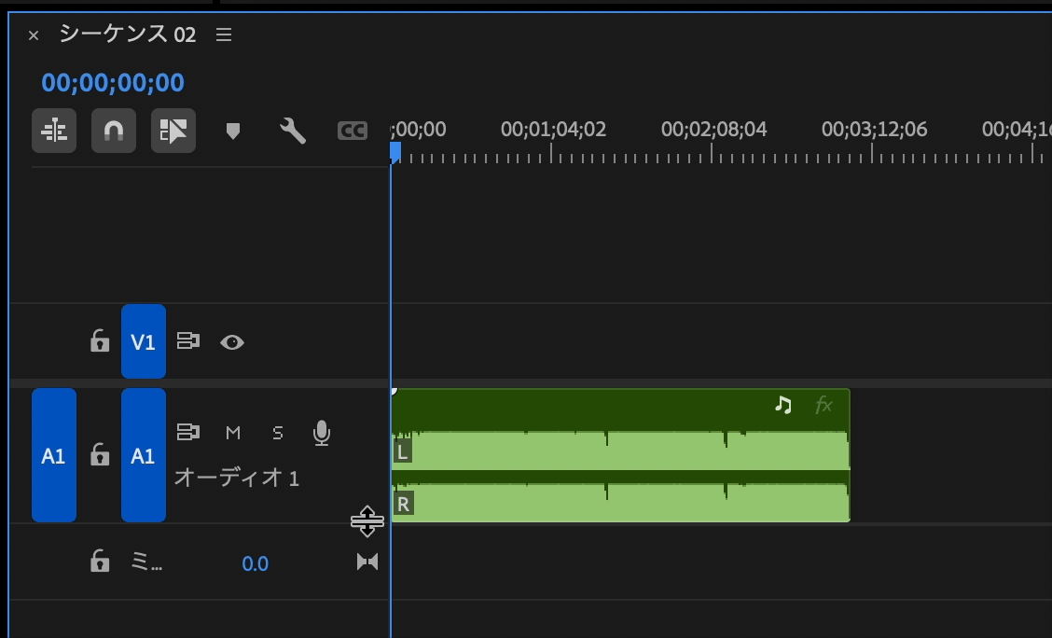This screenshot has height=638, width=1052.
Task: Hide V1 track output with eye icon
Action: (x=232, y=342)
